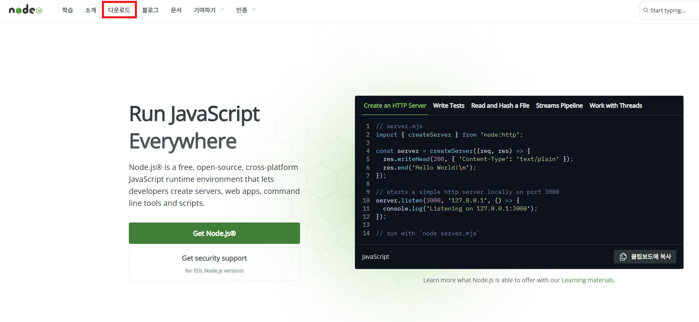Viewport: 699px width, 322px height.
Task: Click the '// run with node server.mjs' line
Action: click(428, 233)
